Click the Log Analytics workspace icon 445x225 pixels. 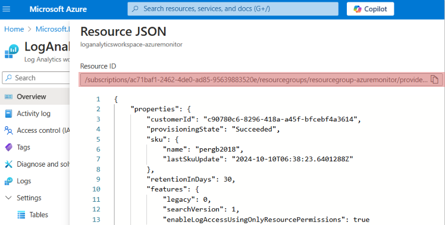[x=11, y=51]
